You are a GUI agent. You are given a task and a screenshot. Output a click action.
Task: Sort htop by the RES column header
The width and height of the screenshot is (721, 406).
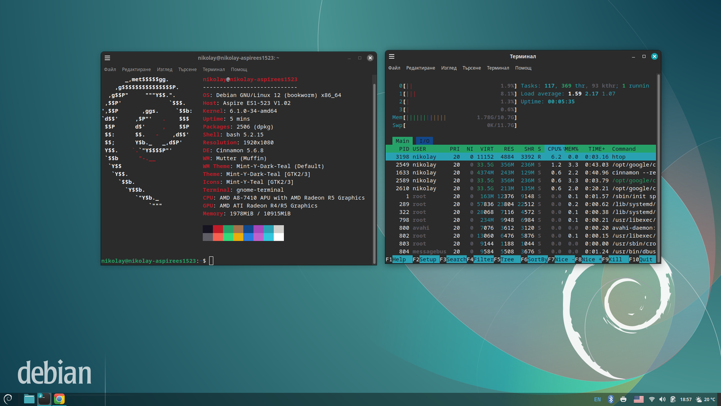pos(509,149)
